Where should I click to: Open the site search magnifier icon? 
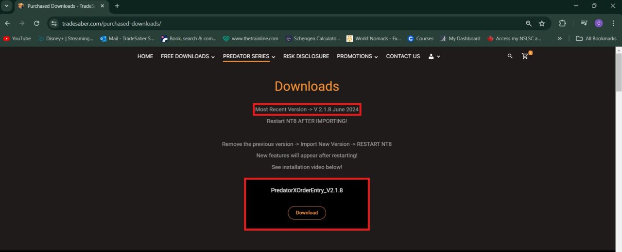point(510,56)
